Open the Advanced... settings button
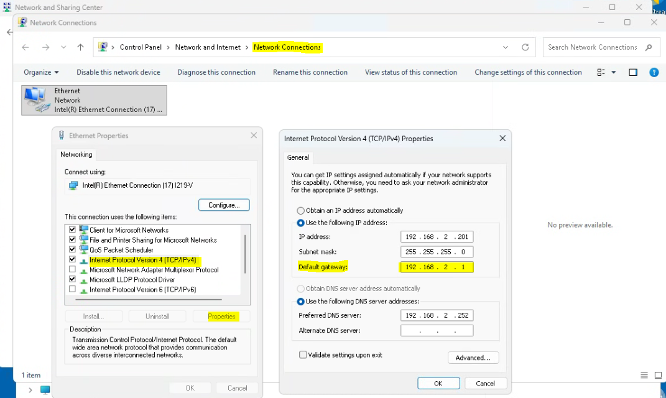 click(473, 358)
